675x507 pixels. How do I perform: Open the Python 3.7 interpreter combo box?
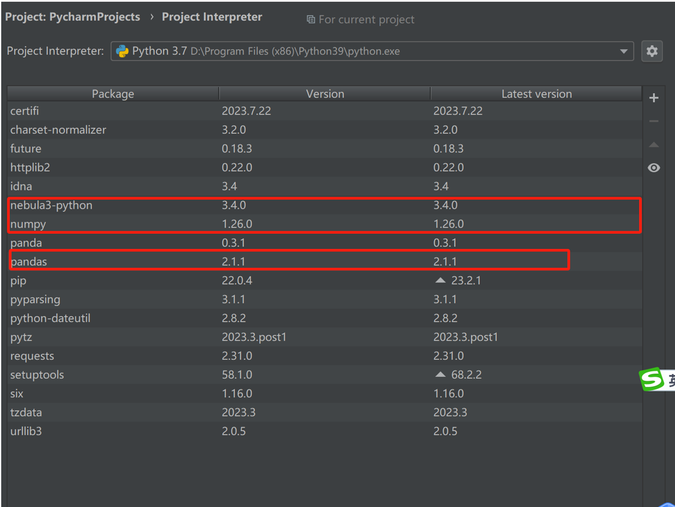365,51
